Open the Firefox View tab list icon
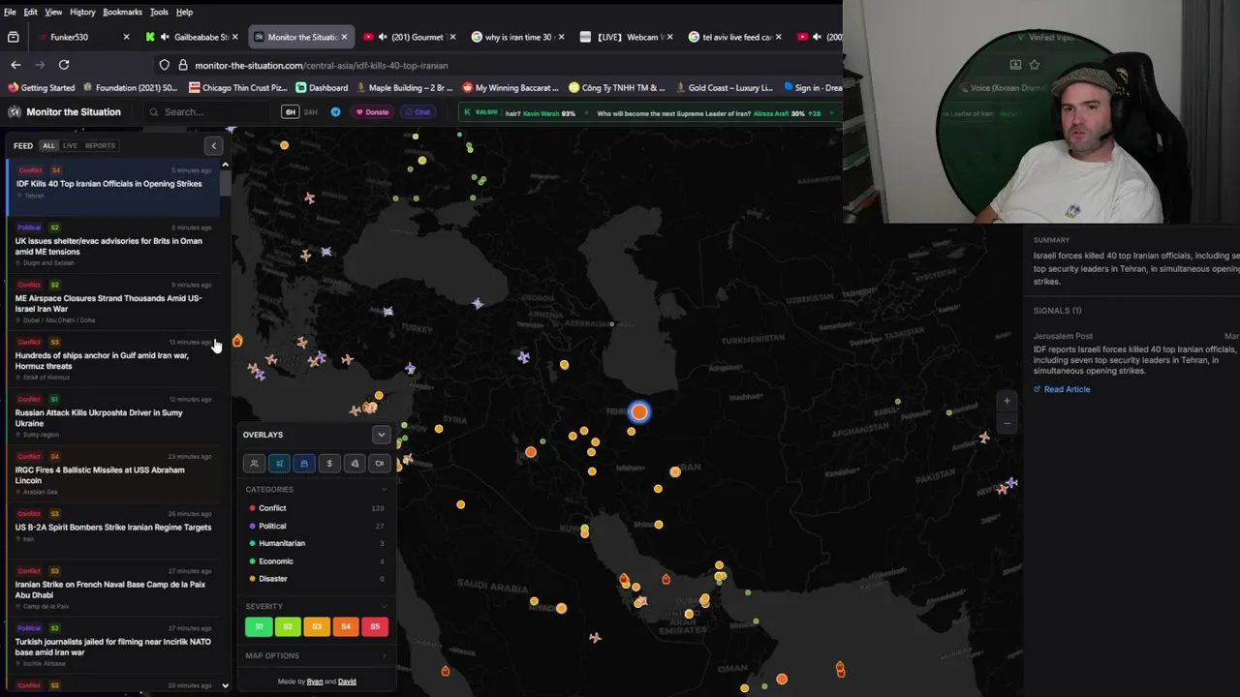 coord(13,37)
